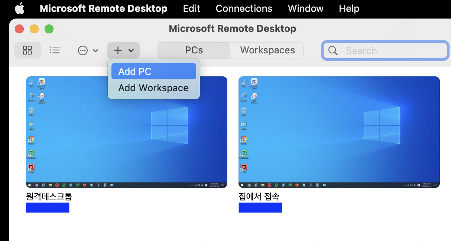
Task: Open the Apple menu
Action: click(20, 8)
